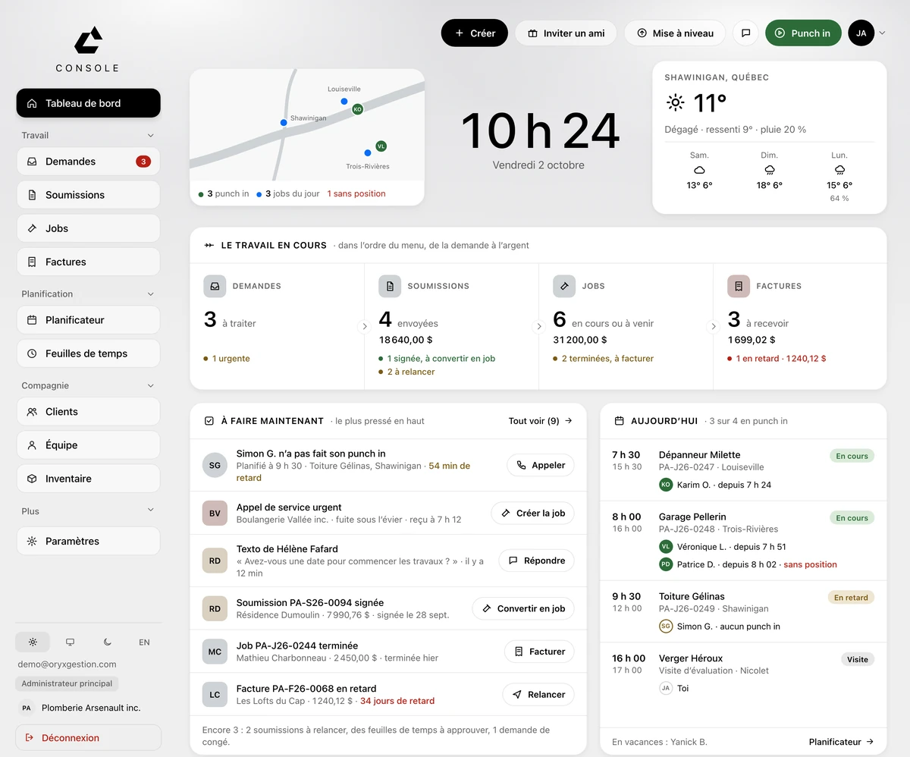Image resolution: width=910 pixels, height=757 pixels.
Task: Click the PA company avatar for Plomberie Arsenault
Action: click(27, 708)
